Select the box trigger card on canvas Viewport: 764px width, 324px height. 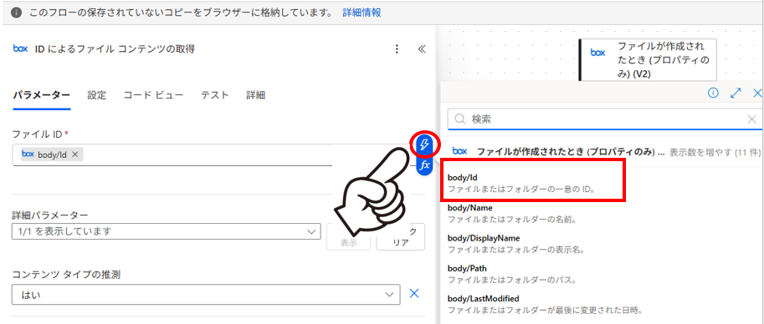[x=648, y=60]
